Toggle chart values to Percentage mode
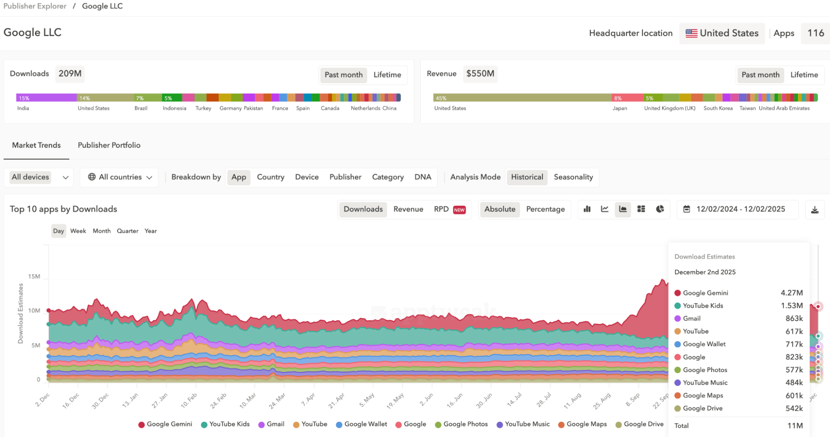Viewport: 830px width, 438px height. tap(545, 209)
